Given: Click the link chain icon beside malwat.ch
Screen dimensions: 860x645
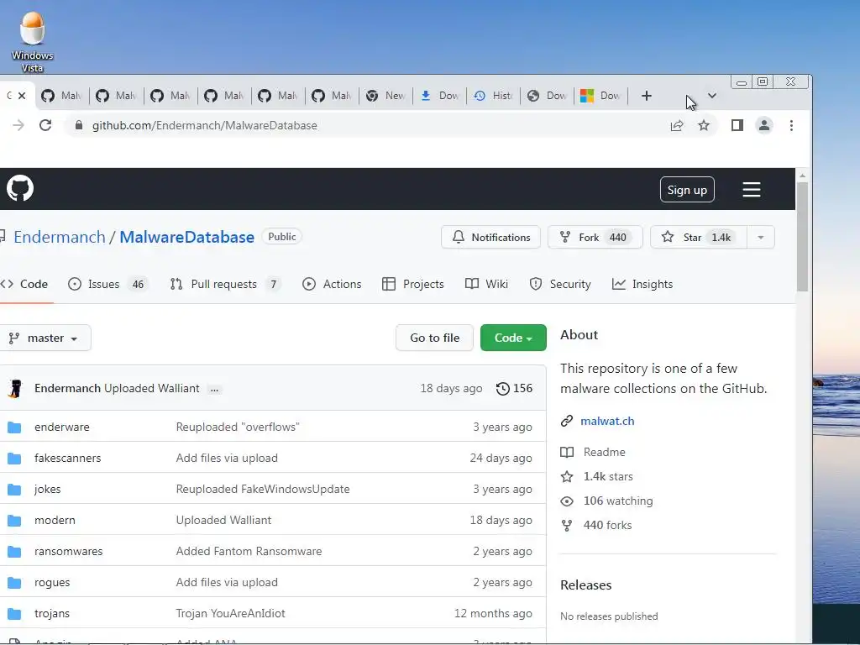Looking at the screenshot, I should pyautogui.click(x=567, y=422).
